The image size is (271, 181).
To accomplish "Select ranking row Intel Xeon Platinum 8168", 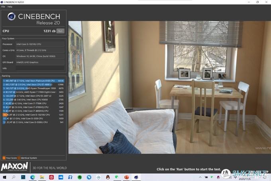I will coord(33,81).
